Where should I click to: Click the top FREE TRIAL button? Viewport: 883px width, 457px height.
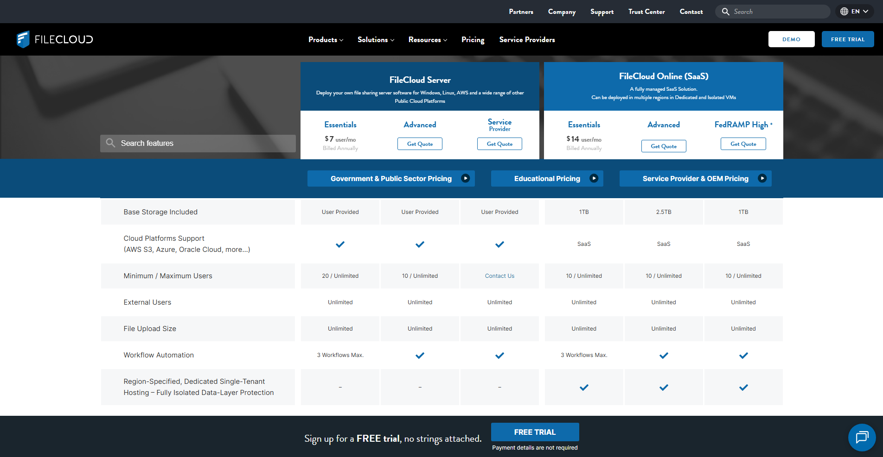(848, 39)
